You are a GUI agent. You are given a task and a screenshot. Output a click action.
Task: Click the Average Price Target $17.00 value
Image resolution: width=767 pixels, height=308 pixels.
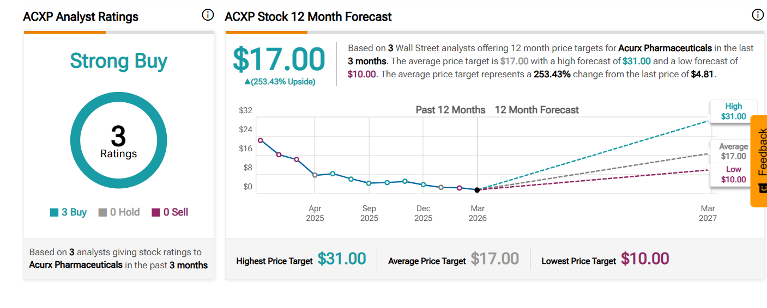(495, 259)
